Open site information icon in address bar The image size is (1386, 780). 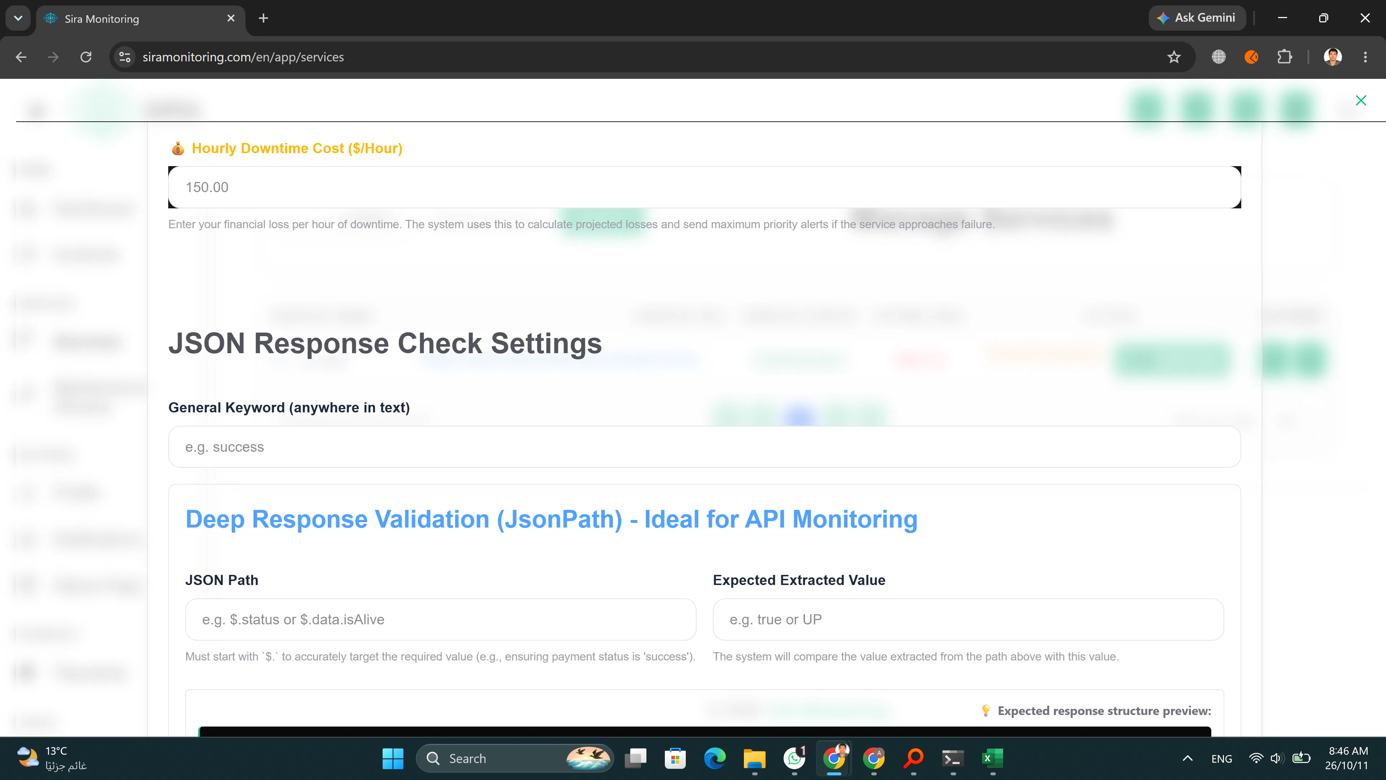click(x=125, y=57)
